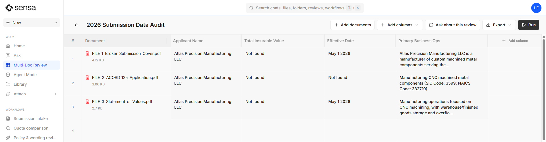Click the PDF icon for FILE_3_Statement_of_Values
This screenshot has width=546, height=142.
click(x=88, y=102)
